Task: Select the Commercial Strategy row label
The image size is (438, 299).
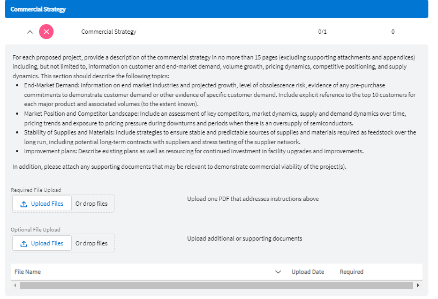Action: [109, 32]
